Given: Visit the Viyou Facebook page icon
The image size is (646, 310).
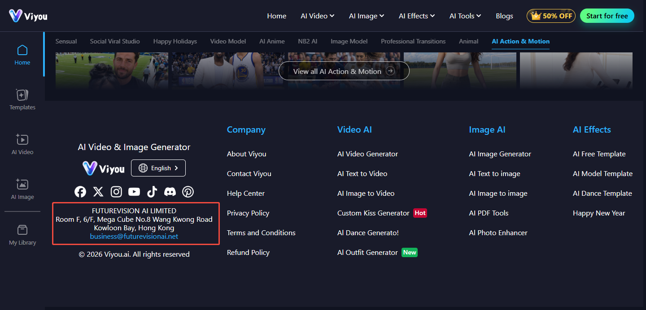Looking at the screenshot, I should coord(80,192).
